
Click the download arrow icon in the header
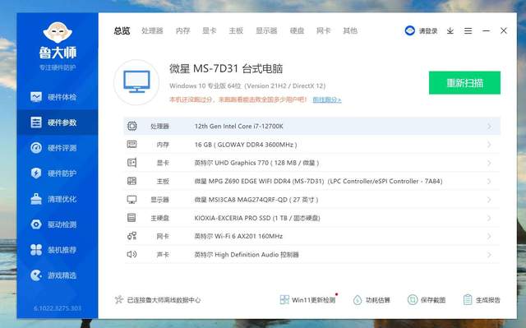click(450, 31)
